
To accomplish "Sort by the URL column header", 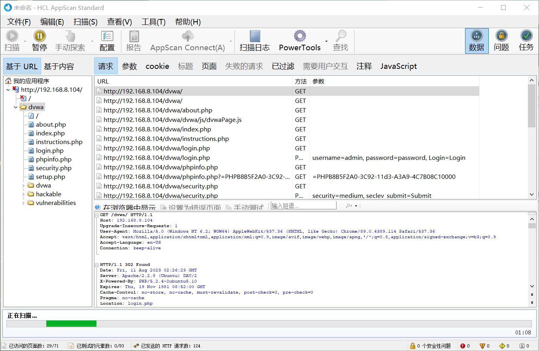I will point(193,81).
